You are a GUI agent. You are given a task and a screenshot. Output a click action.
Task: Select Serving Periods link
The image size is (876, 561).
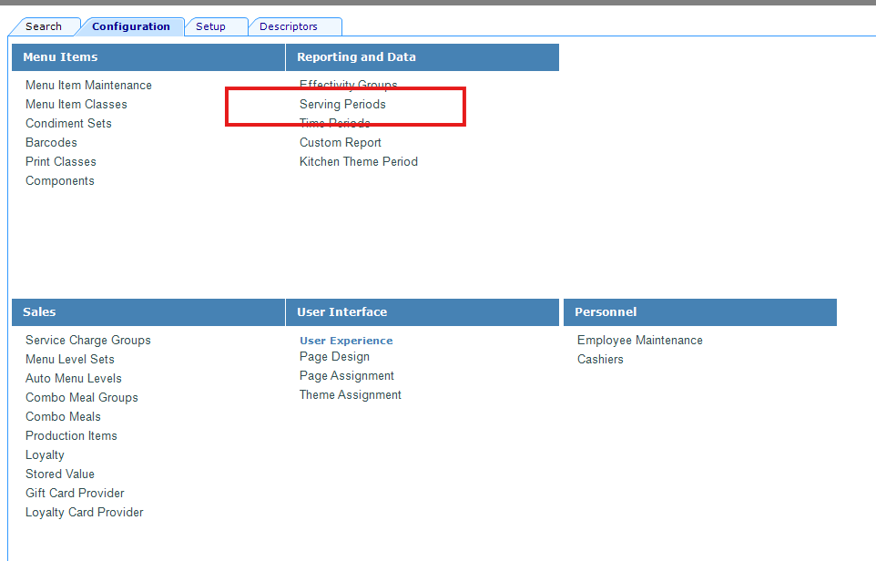point(342,105)
